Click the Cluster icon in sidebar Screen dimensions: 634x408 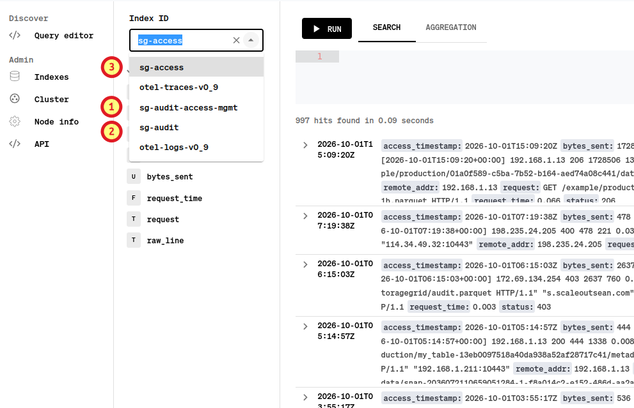coord(15,98)
